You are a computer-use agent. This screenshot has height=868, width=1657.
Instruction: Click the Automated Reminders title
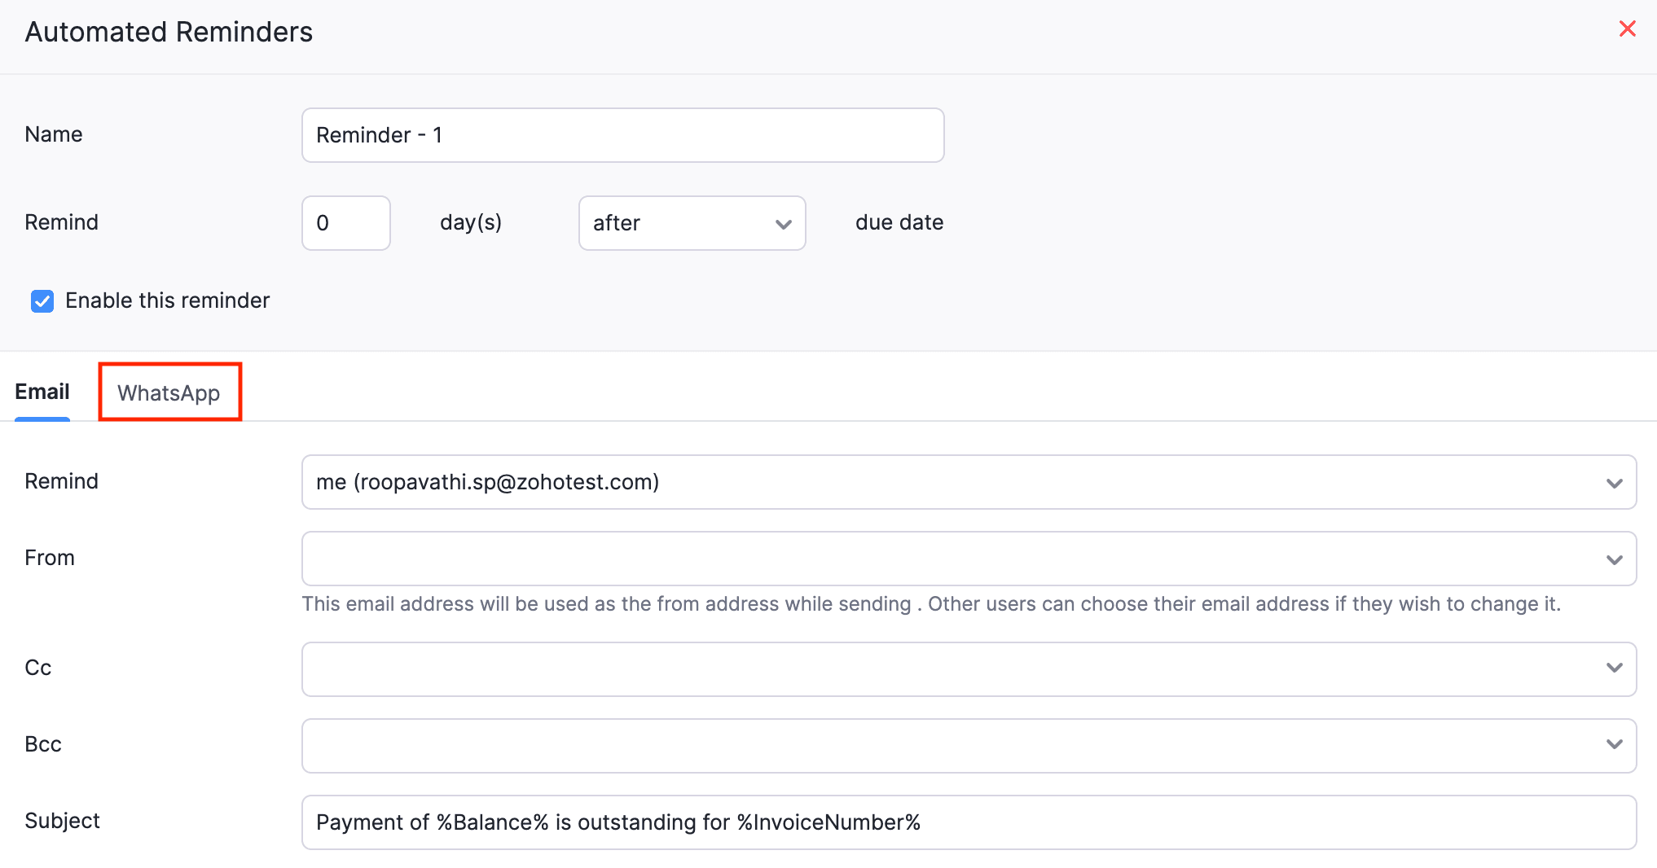click(169, 31)
